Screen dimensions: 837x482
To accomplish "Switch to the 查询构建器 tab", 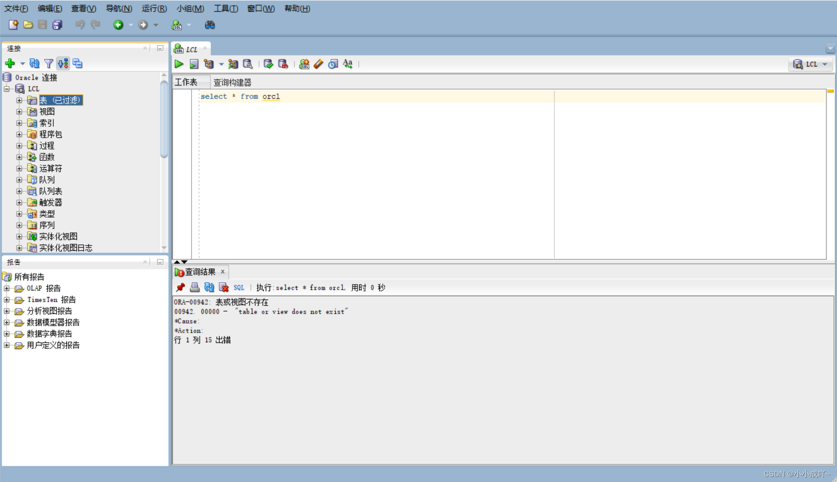I will [232, 82].
